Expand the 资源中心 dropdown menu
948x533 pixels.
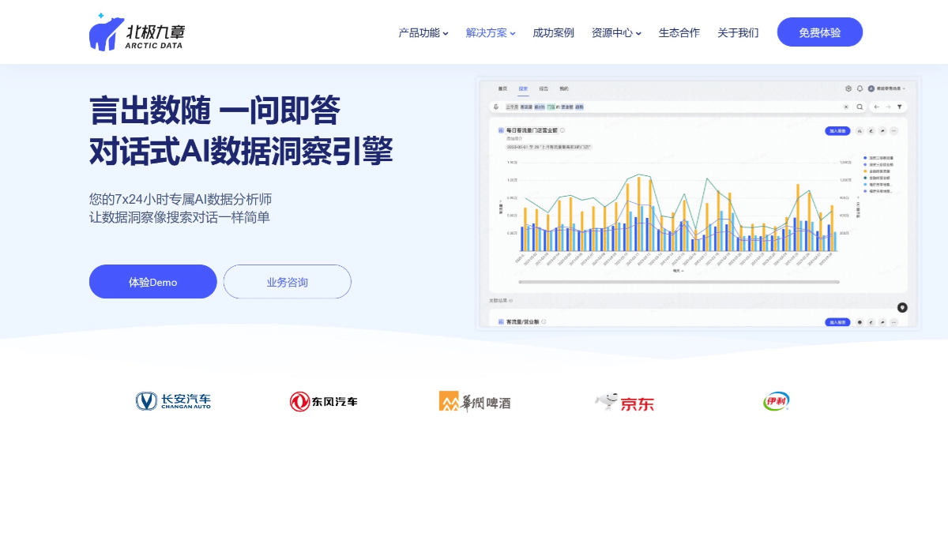coord(616,33)
